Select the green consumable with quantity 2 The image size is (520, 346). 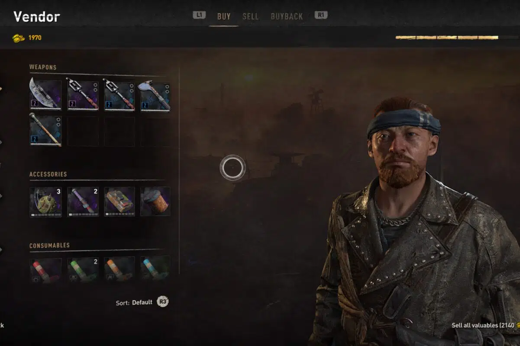pyautogui.click(x=83, y=270)
